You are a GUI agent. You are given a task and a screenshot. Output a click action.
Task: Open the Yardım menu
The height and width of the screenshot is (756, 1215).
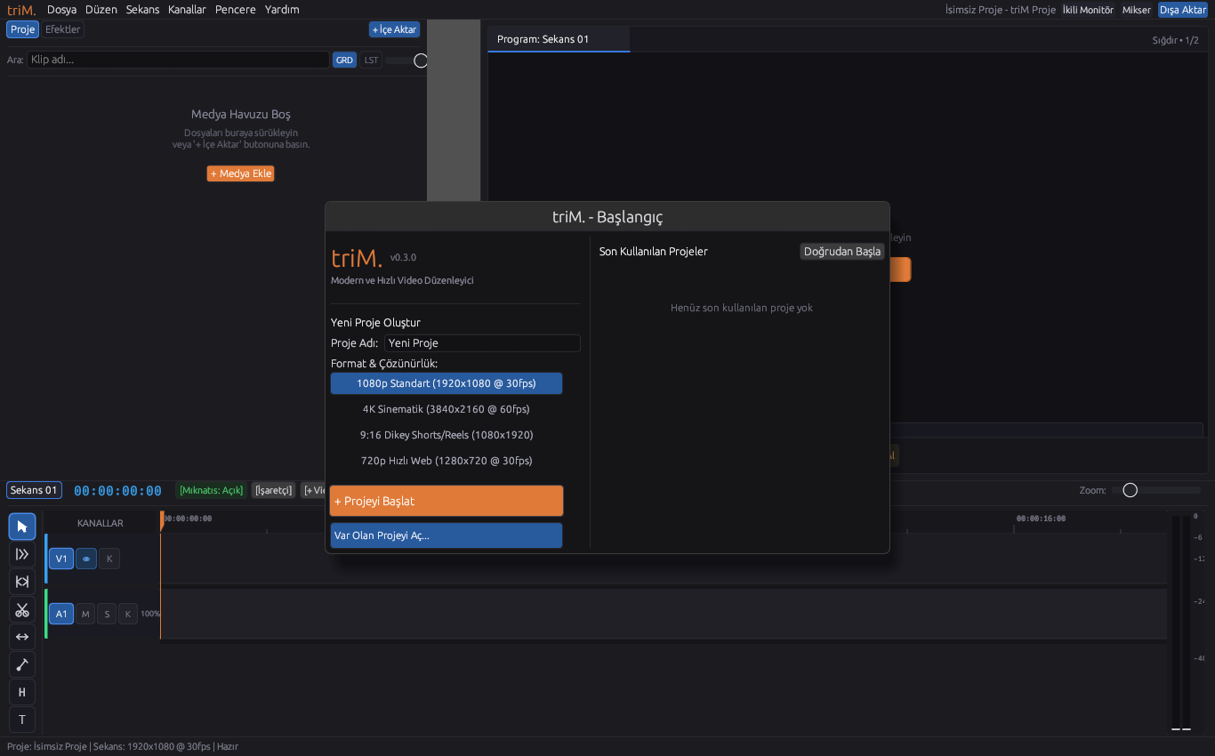[282, 10]
